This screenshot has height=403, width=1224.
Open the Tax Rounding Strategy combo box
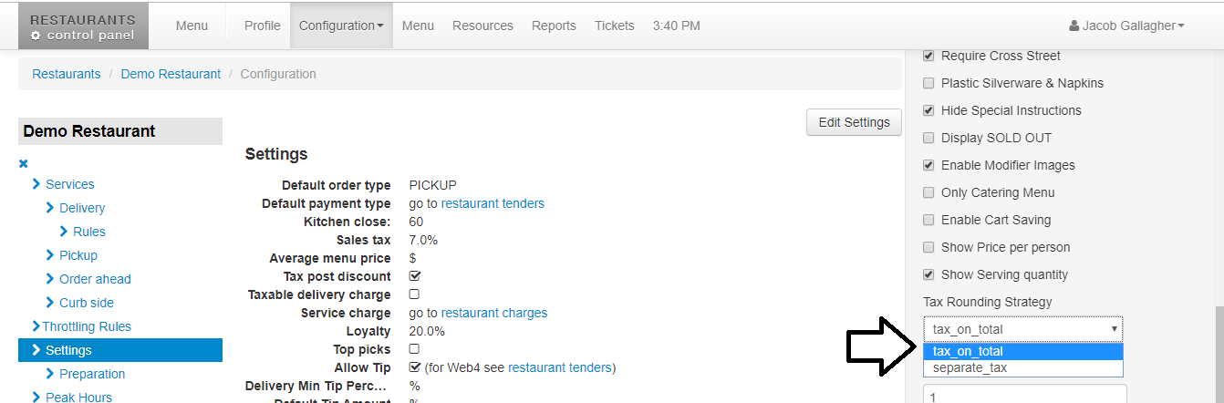click(x=1022, y=329)
